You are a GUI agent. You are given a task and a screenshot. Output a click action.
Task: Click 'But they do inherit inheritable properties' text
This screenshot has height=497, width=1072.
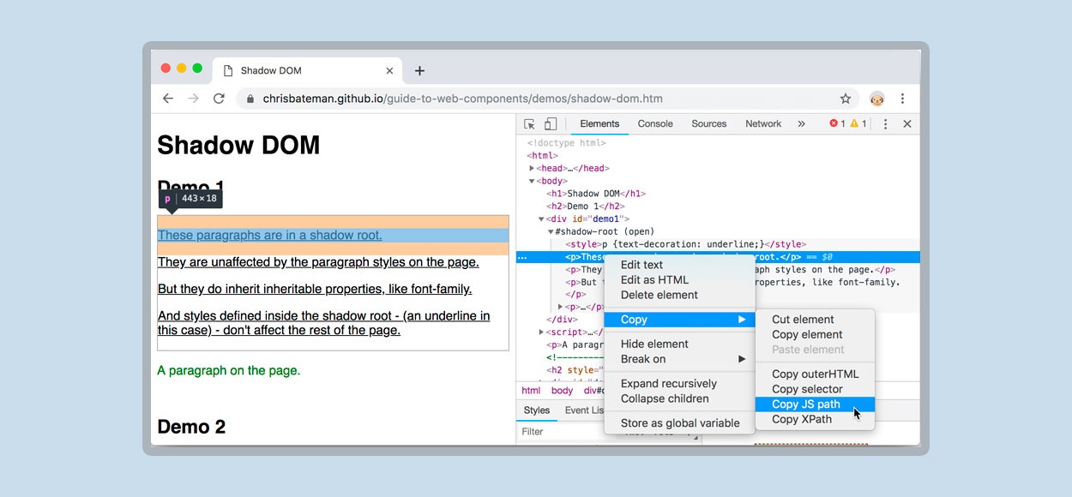(x=315, y=289)
